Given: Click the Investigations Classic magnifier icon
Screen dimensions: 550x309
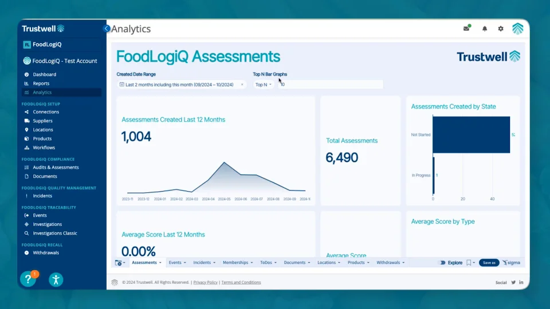Looking at the screenshot, I should (x=26, y=233).
